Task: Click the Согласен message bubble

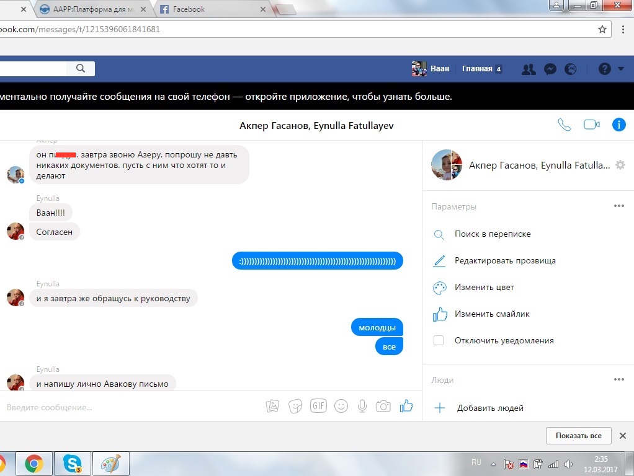Action: pos(55,232)
